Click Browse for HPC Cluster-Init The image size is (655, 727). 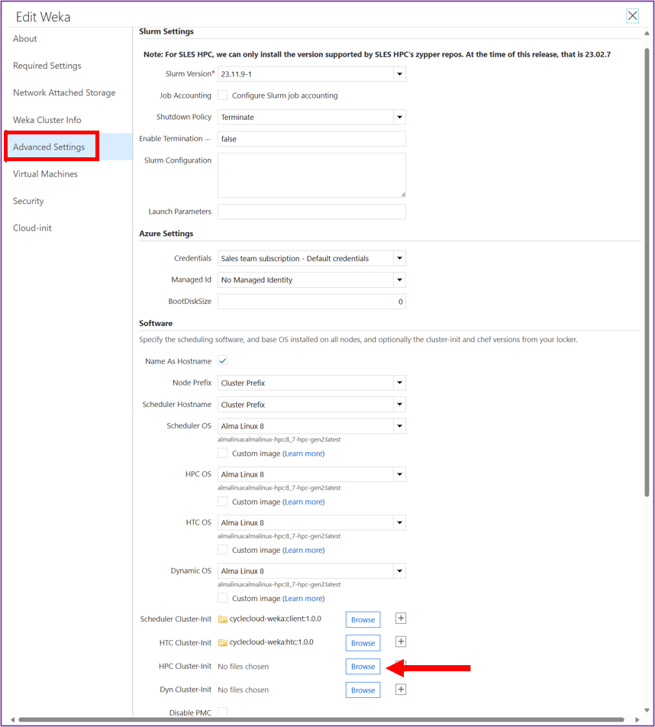click(x=363, y=667)
